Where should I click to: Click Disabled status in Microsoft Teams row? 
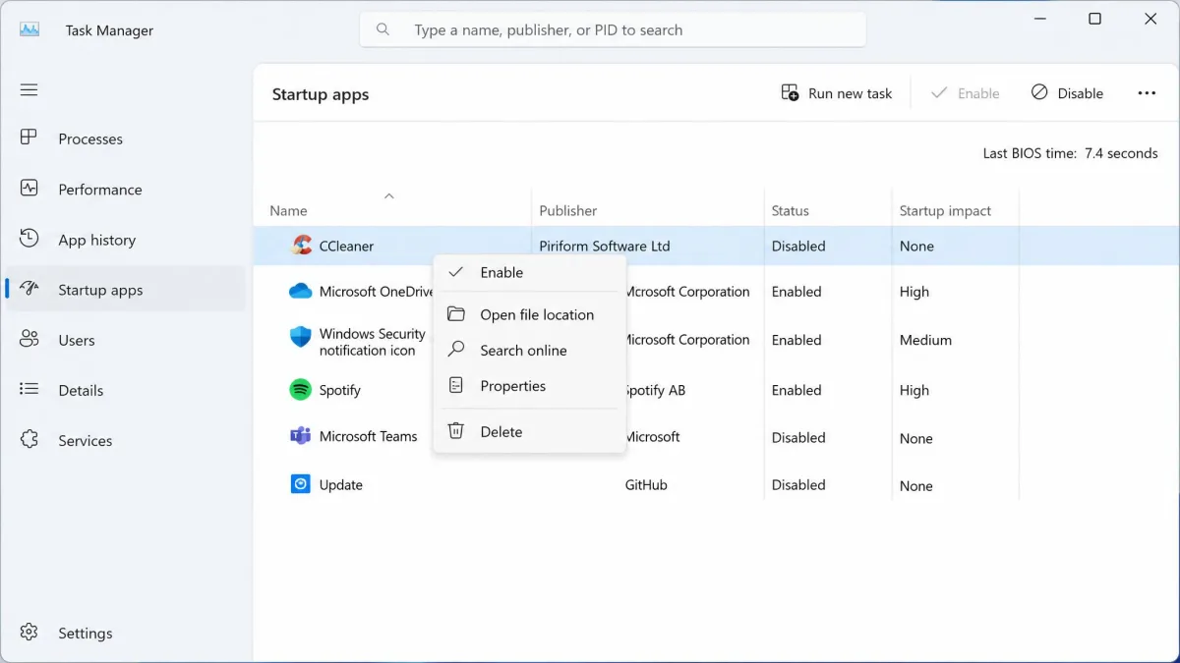click(797, 437)
